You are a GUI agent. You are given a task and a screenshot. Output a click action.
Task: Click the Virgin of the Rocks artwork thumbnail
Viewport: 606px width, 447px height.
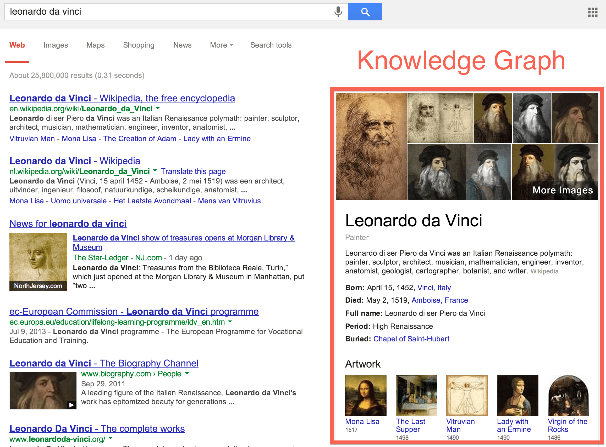[x=568, y=395]
